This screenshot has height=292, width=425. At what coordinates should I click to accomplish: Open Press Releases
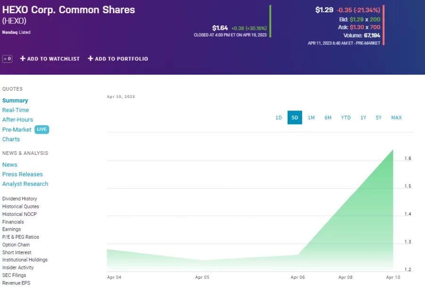pyautogui.click(x=22, y=174)
